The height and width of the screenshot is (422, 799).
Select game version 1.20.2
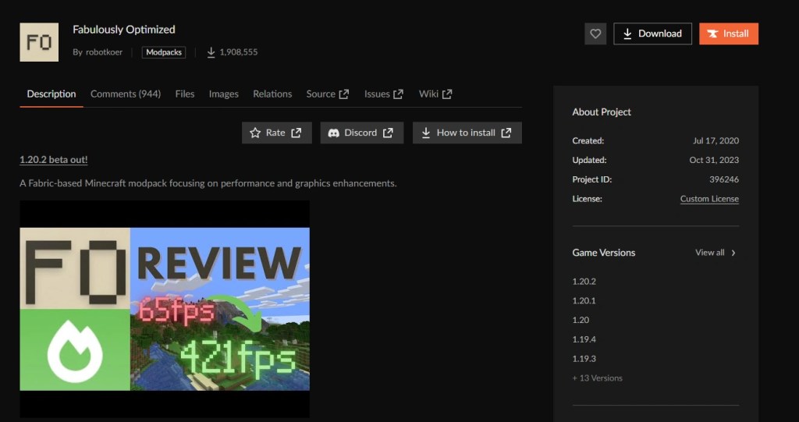click(584, 282)
